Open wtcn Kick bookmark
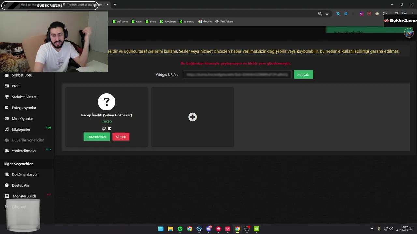The image size is (417, 234). pyautogui.click(x=137, y=22)
